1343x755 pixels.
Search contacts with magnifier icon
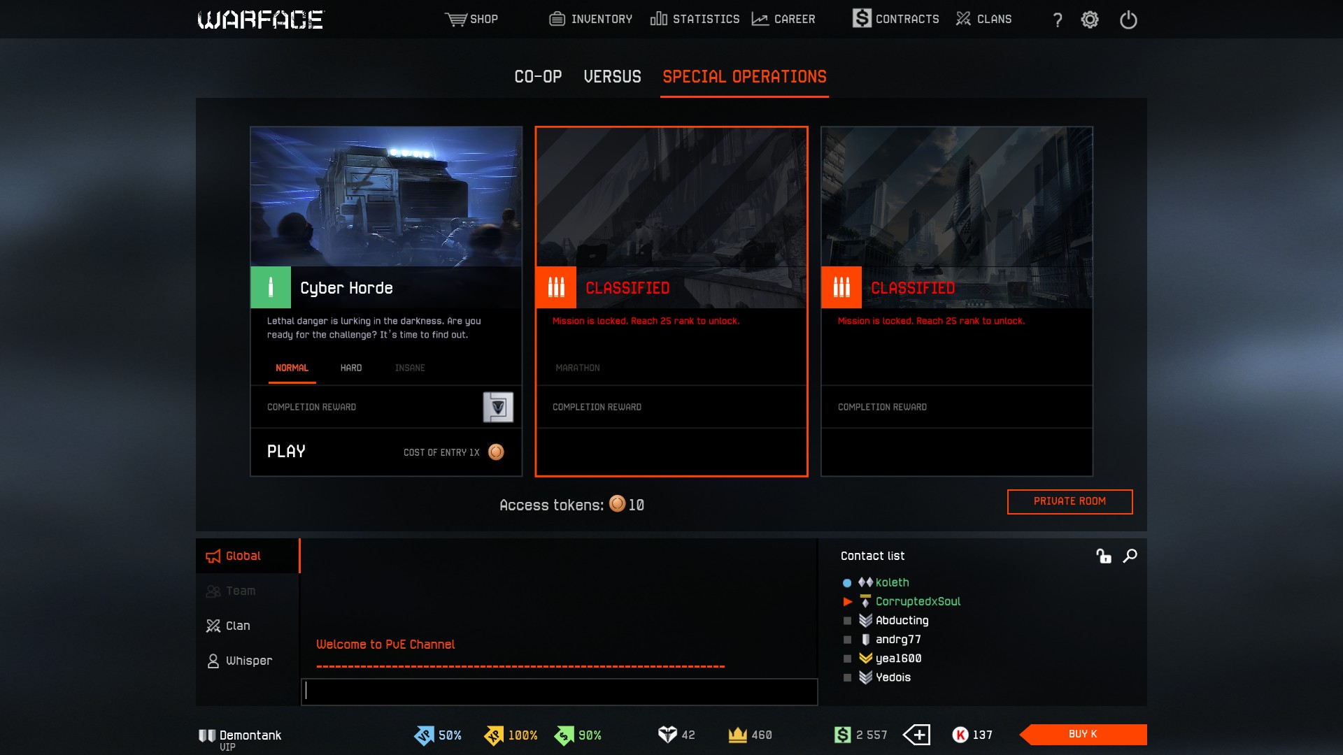click(1130, 556)
